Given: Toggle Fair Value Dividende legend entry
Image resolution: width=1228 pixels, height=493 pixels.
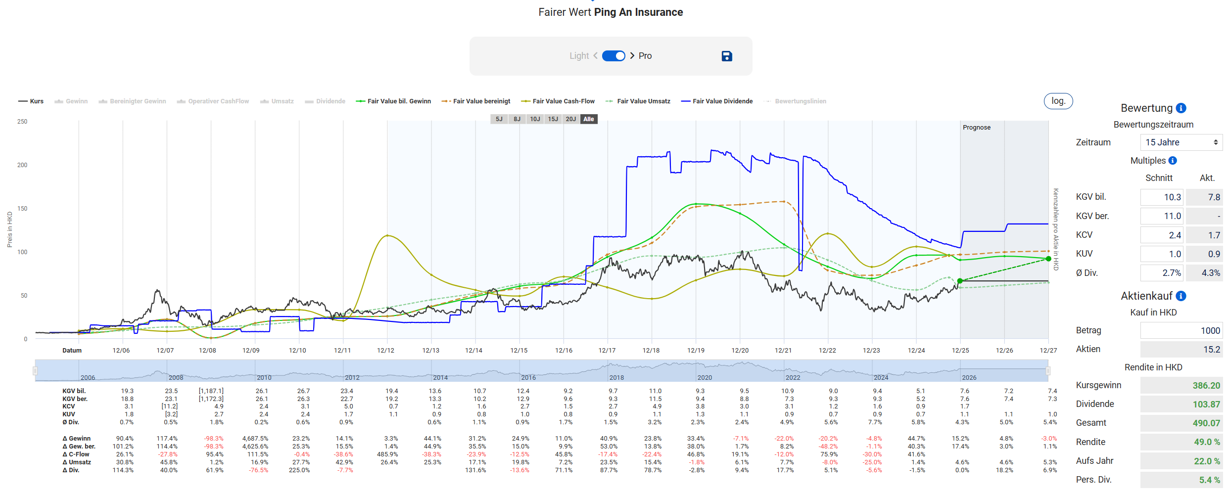Looking at the screenshot, I should pyautogui.click(x=717, y=101).
